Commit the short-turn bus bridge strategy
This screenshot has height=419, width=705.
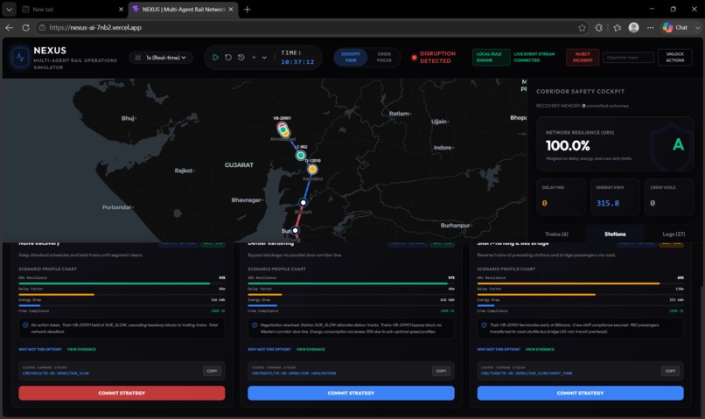[581, 393]
